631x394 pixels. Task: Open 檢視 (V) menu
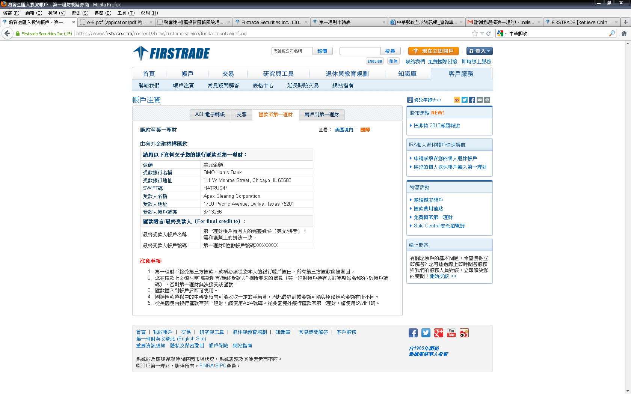point(57,13)
